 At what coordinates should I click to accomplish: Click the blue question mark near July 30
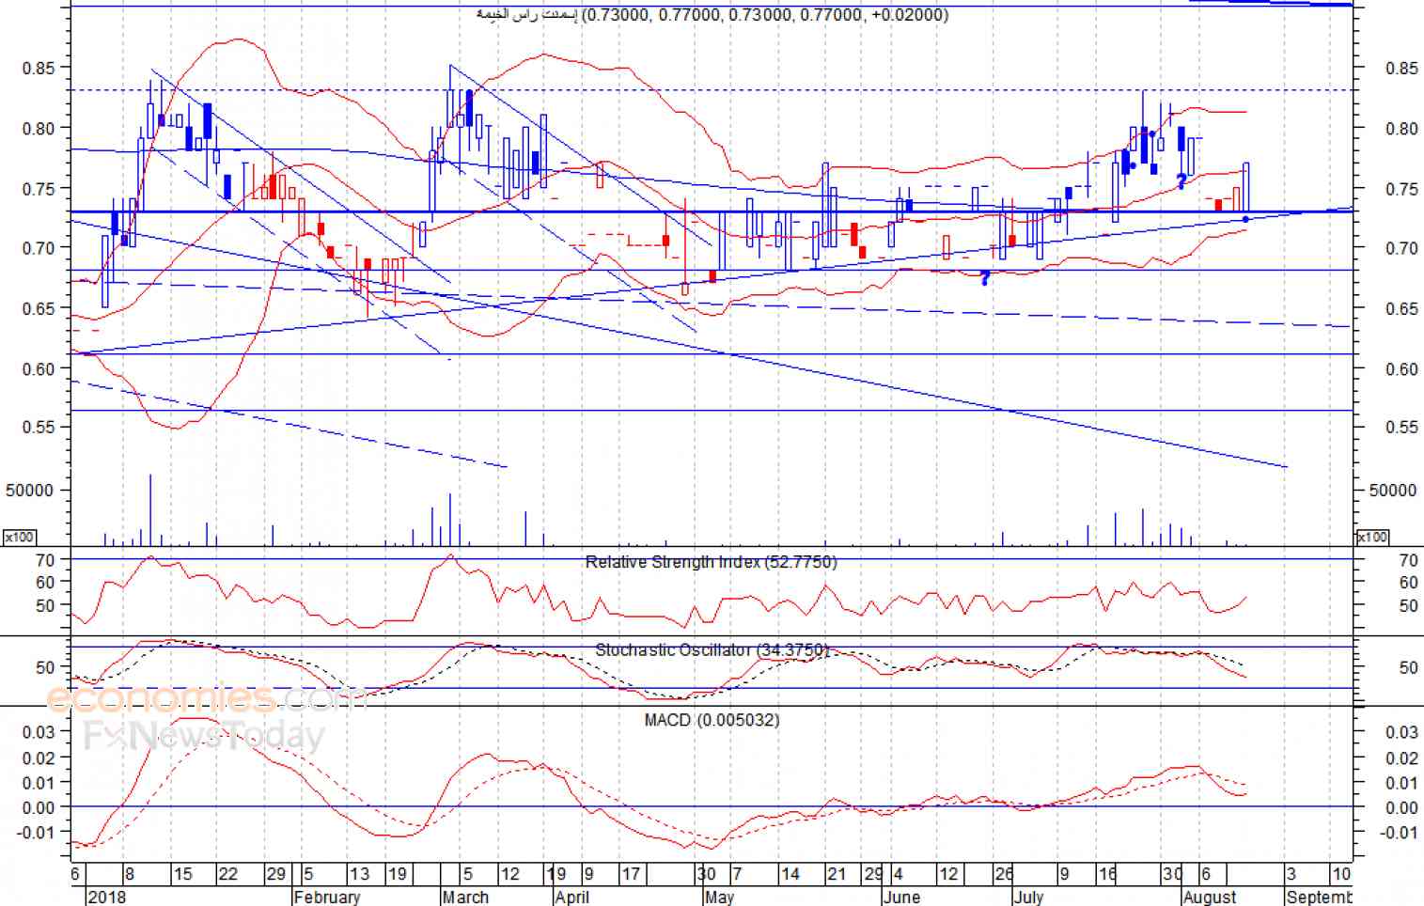pos(1181,181)
